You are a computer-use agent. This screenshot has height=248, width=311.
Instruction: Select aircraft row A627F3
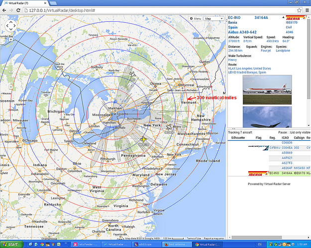tap(269, 163)
